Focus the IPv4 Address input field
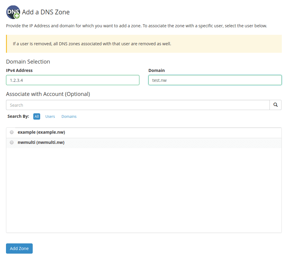 (73, 80)
